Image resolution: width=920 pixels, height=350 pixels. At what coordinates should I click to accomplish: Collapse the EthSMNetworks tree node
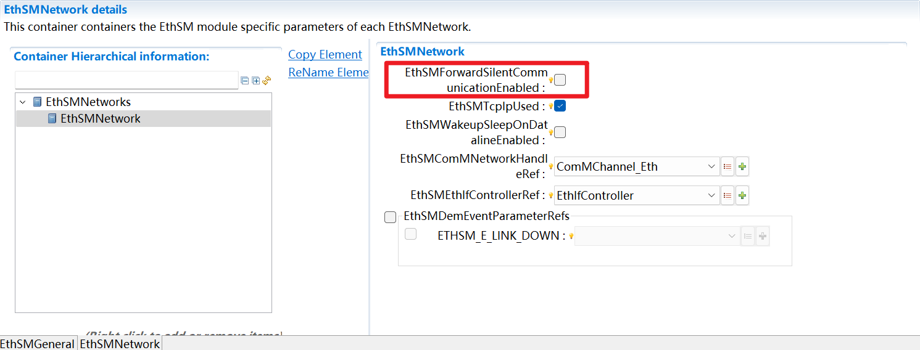point(23,102)
